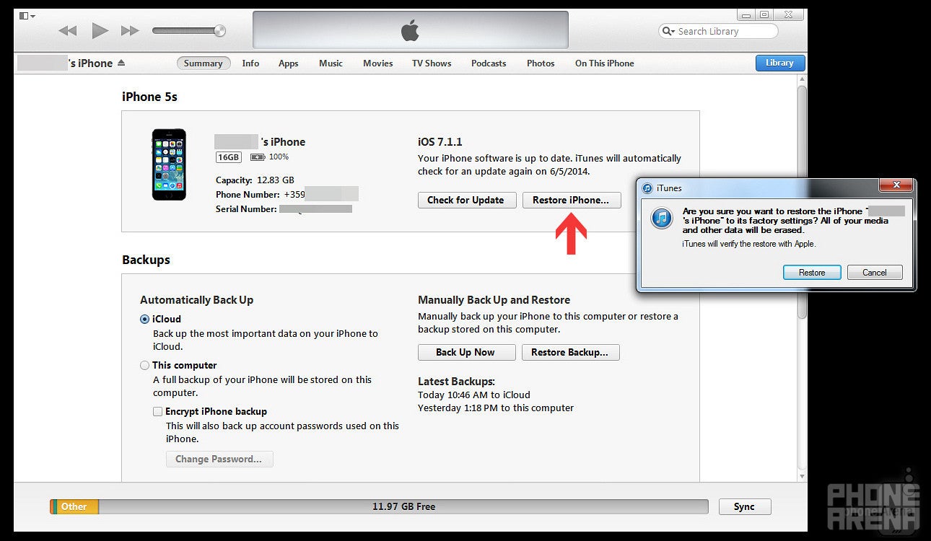
Task: Click the search magnifier icon dropdown
Action: [x=669, y=31]
